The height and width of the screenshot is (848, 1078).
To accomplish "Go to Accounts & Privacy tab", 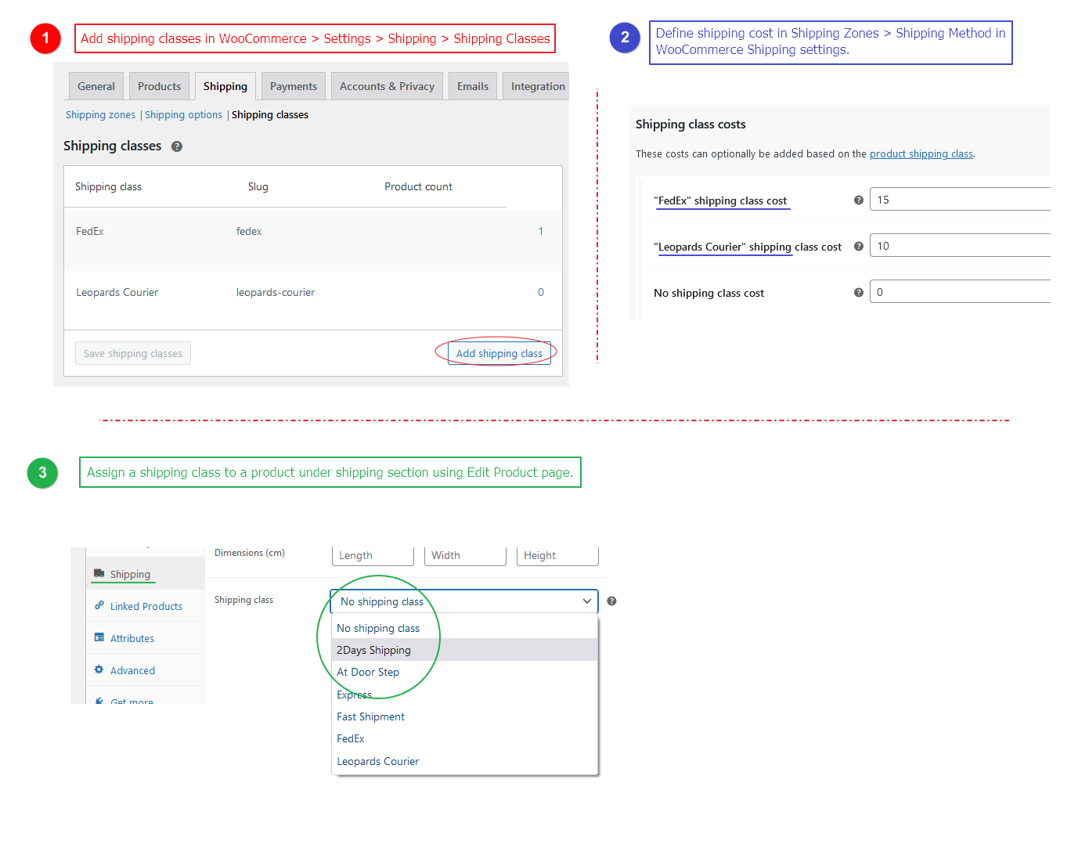I will (387, 86).
